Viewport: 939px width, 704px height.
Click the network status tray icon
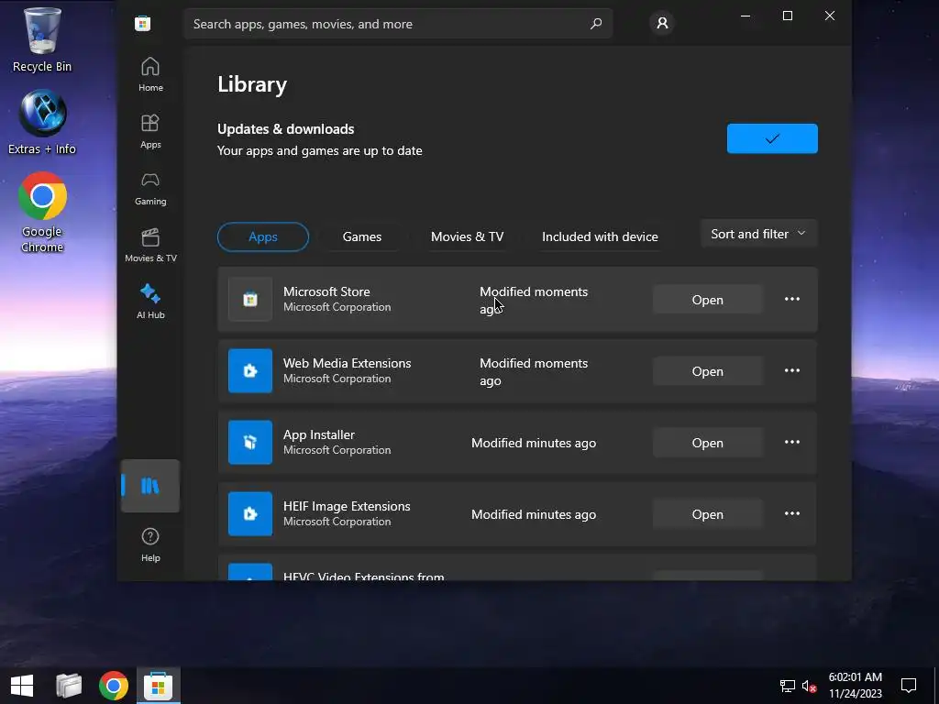coord(787,686)
